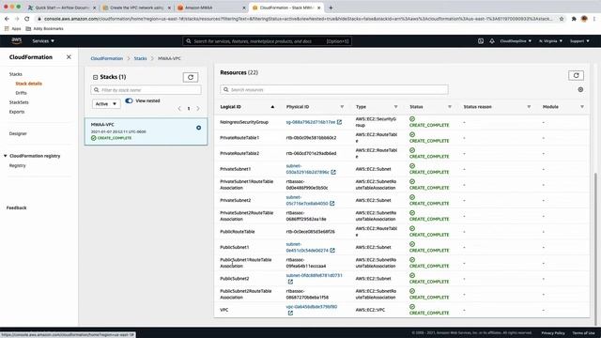Click Stacks breadcrumb link
Screen dimensions: 601x338
point(140,58)
